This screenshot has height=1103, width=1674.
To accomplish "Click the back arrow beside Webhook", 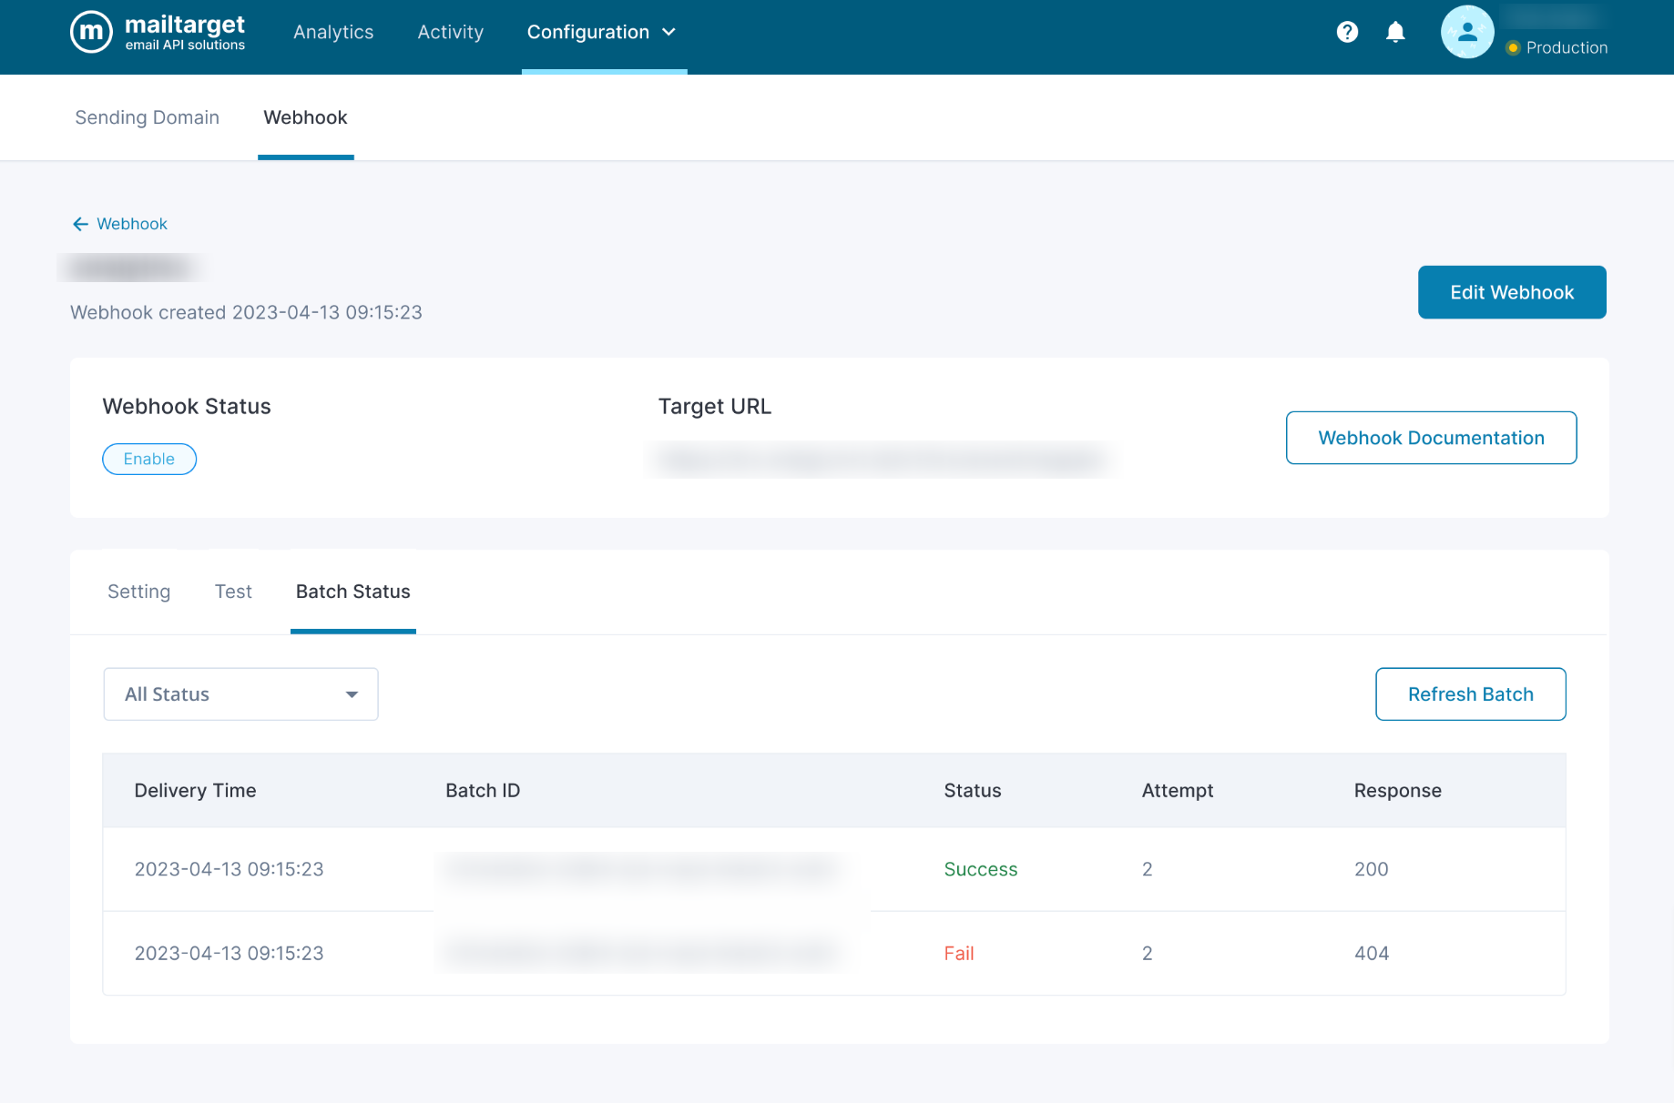I will 80,224.
